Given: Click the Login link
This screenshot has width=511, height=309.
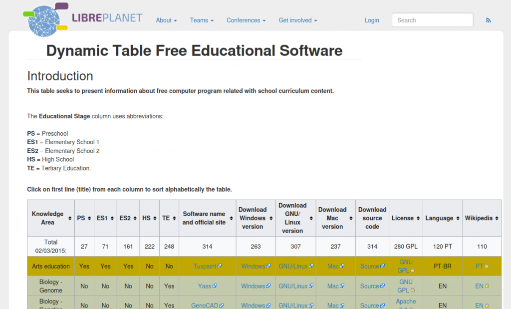Looking at the screenshot, I should (x=371, y=20).
